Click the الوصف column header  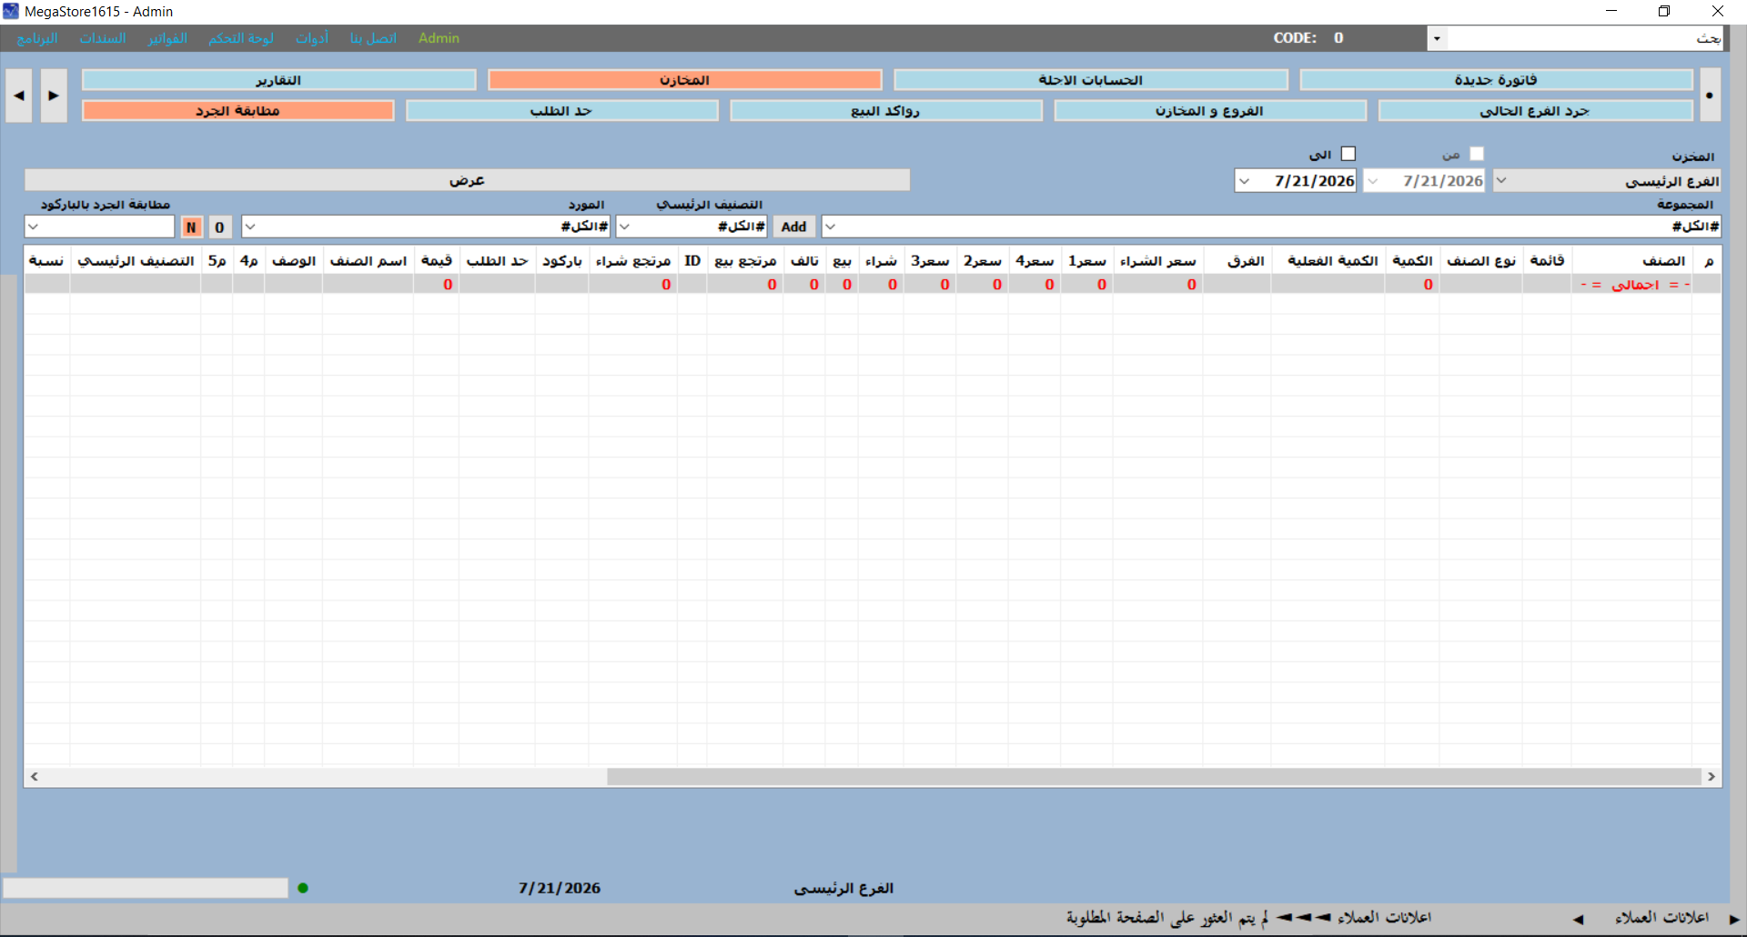(293, 261)
